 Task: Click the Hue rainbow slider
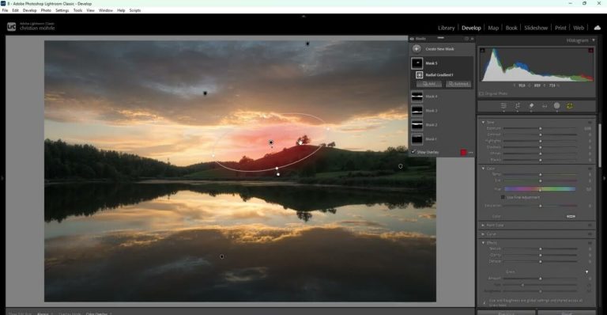click(540, 189)
